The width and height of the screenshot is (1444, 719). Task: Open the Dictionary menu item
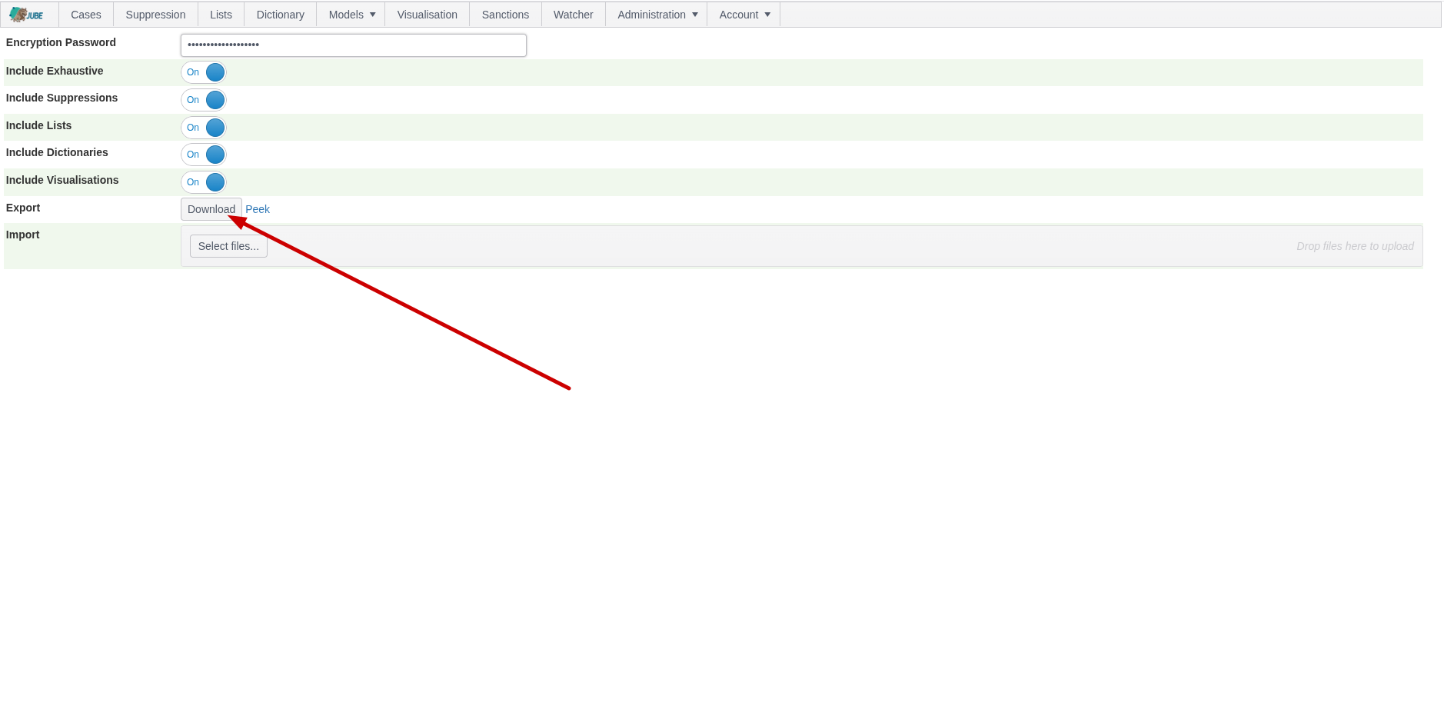(281, 15)
